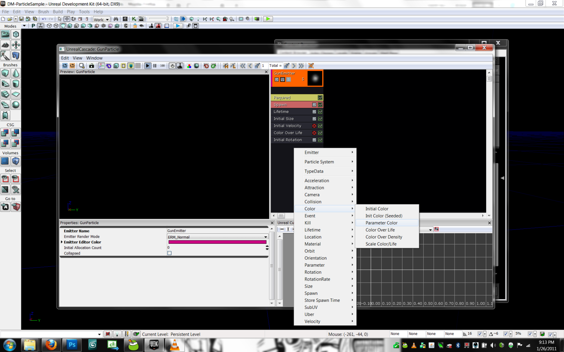Viewport: 564px width, 352px height.
Task: Open the Velocity submenu
Action: tap(325, 321)
